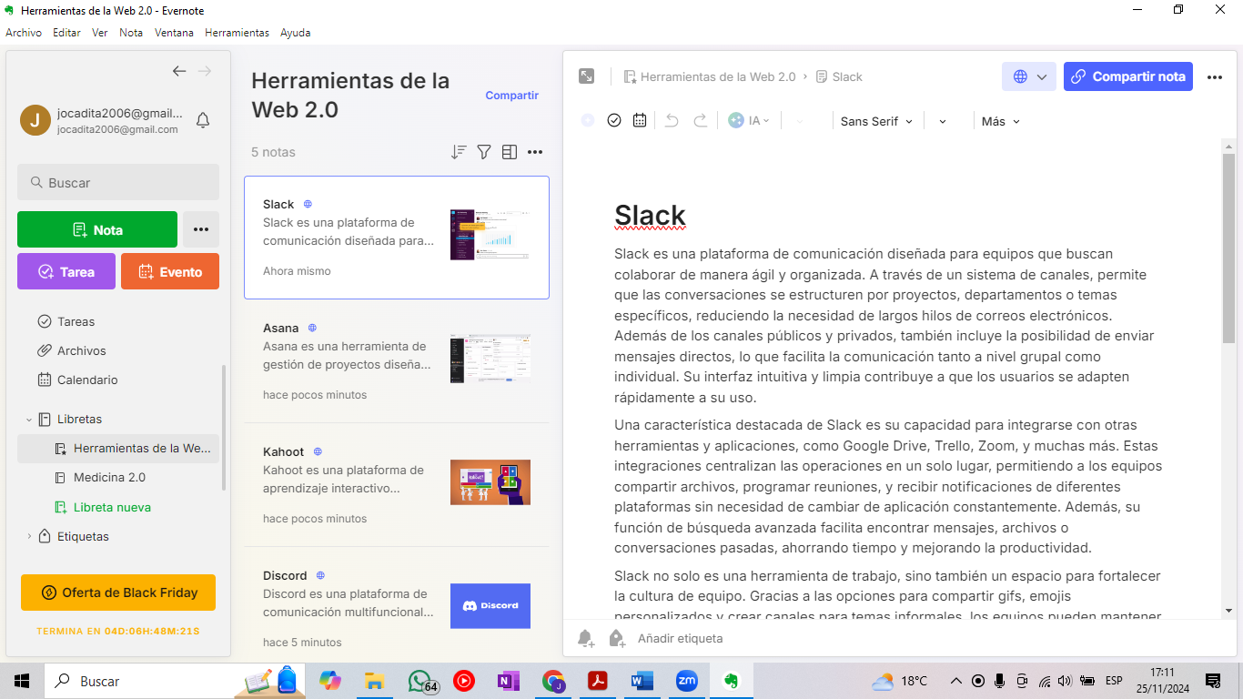This screenshot has width=1243, height=699.
Task: Click the Compartir nota button
Action: (1128, 76)
